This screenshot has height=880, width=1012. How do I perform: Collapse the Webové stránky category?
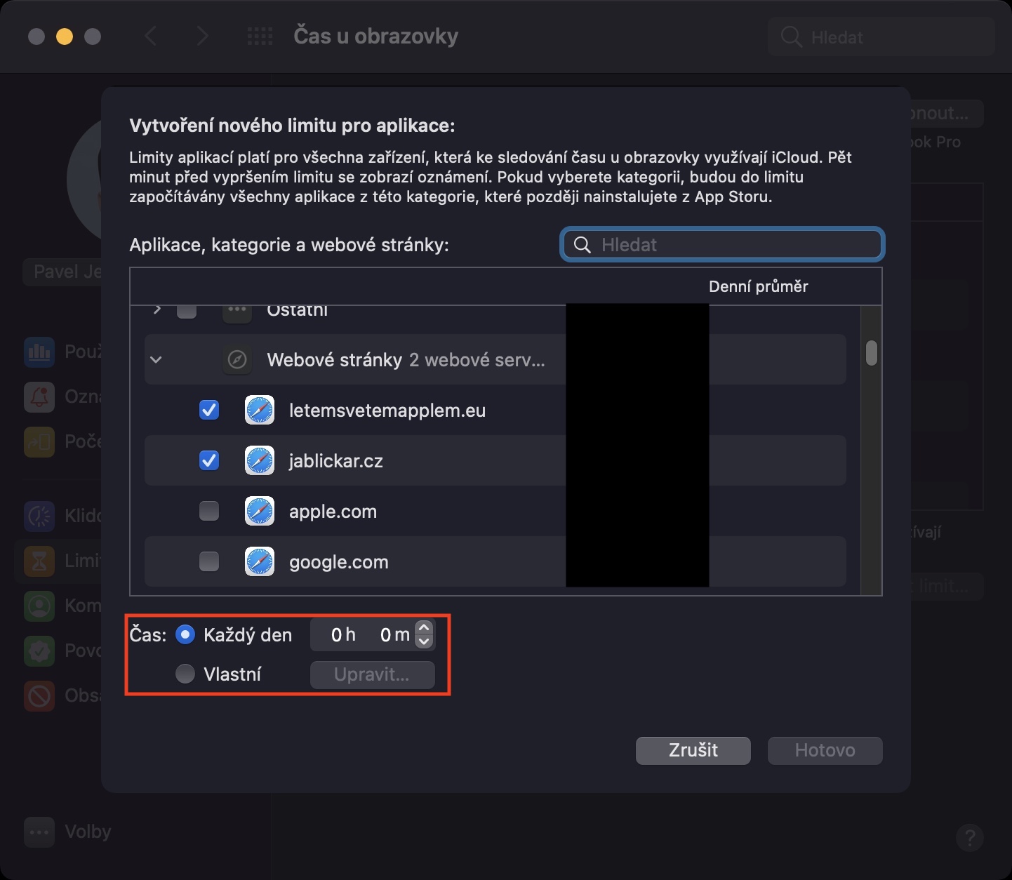(x=157, y=360)
